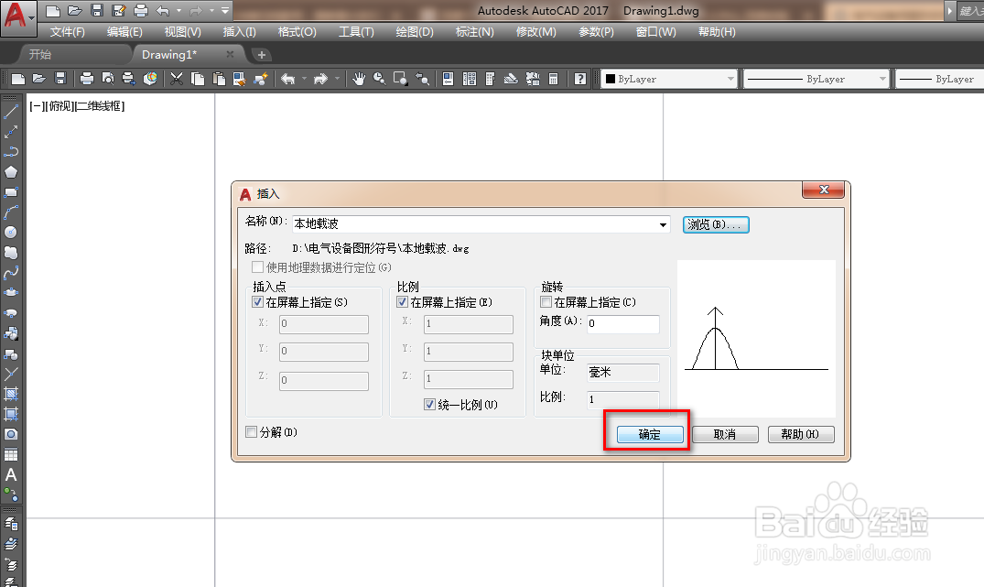984x587 pixels.
Task: Open the color ByLayer dropdown
Action: (x=669, y=79)
